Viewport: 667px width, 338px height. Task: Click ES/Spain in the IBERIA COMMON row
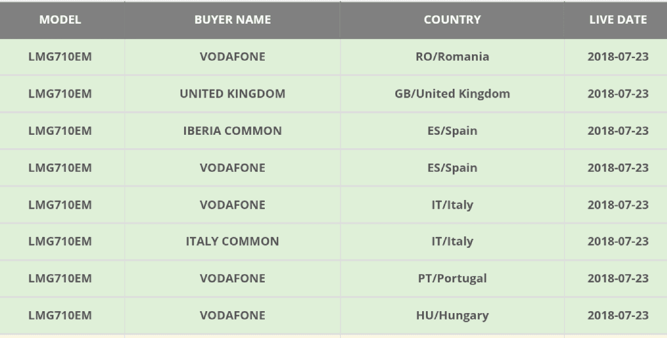click(452, 130)
